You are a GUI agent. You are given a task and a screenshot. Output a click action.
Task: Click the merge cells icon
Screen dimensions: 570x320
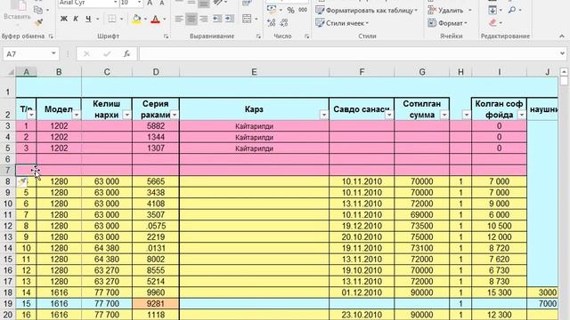pyautogui.click(x=247, y=19)
